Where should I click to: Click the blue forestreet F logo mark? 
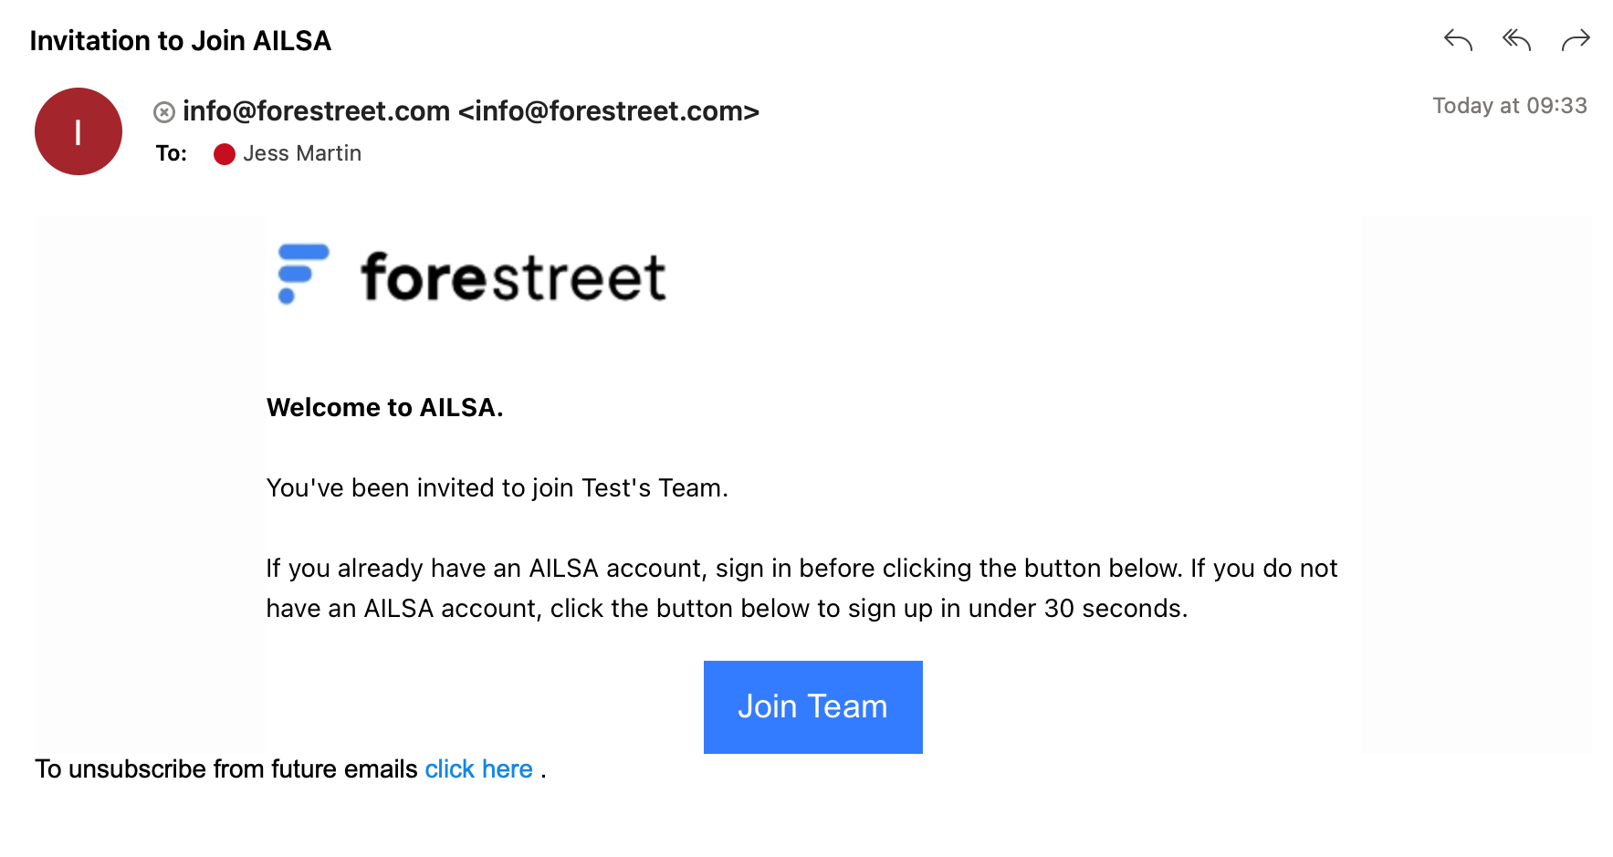(x=303, y=274)
